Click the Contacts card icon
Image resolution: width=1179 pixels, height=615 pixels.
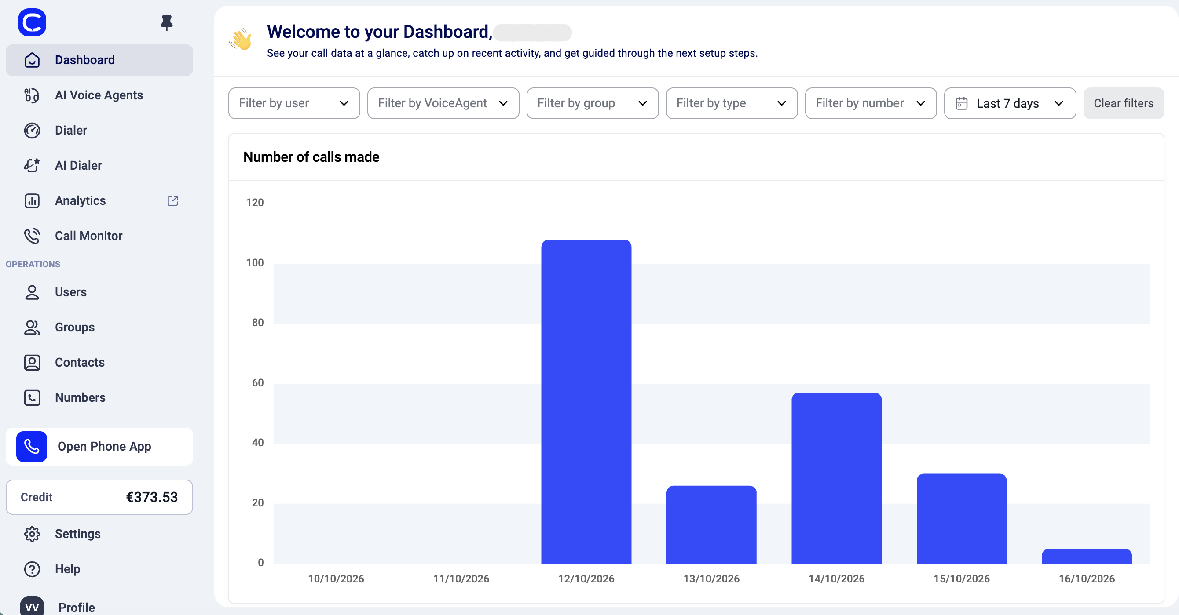click(x=32, y=363)
